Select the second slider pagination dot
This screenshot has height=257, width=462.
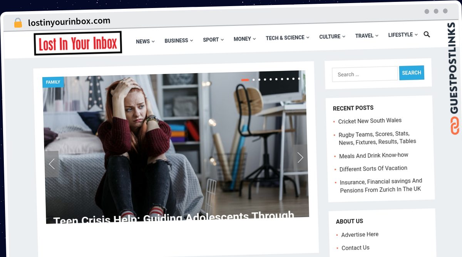tap(254, 80)
